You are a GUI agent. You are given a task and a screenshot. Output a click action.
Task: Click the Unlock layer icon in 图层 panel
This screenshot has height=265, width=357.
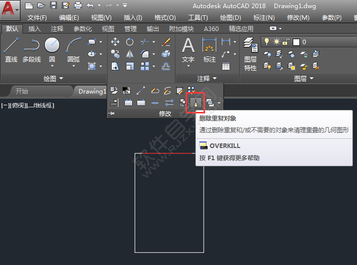pos(304,66)
